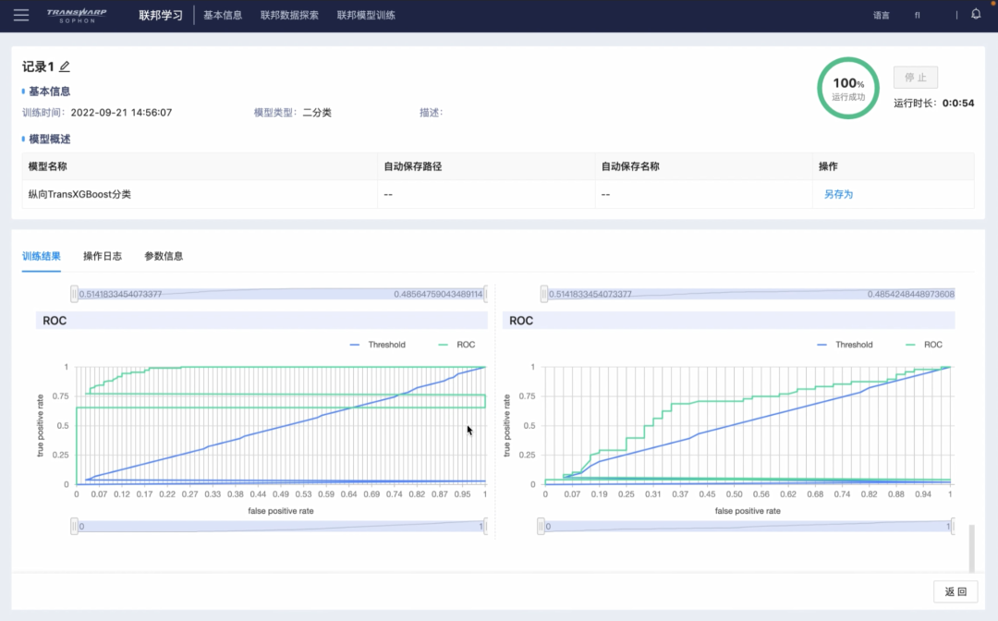This screenshot has height=621, width=998.
Task: Toggle ROC series in the left chart legend
Action: coord(457,344)
